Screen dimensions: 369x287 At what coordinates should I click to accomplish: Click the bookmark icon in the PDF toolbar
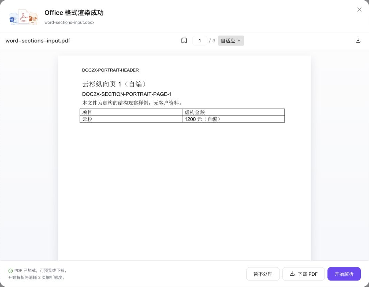click(184, 41)
